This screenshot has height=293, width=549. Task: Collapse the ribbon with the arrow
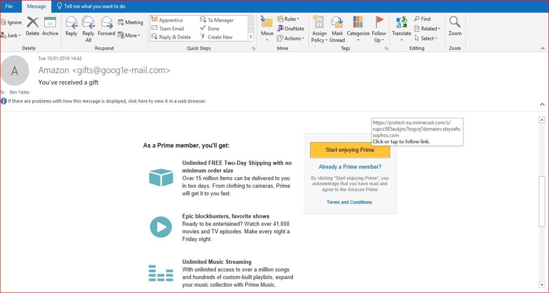click(542, 49)
